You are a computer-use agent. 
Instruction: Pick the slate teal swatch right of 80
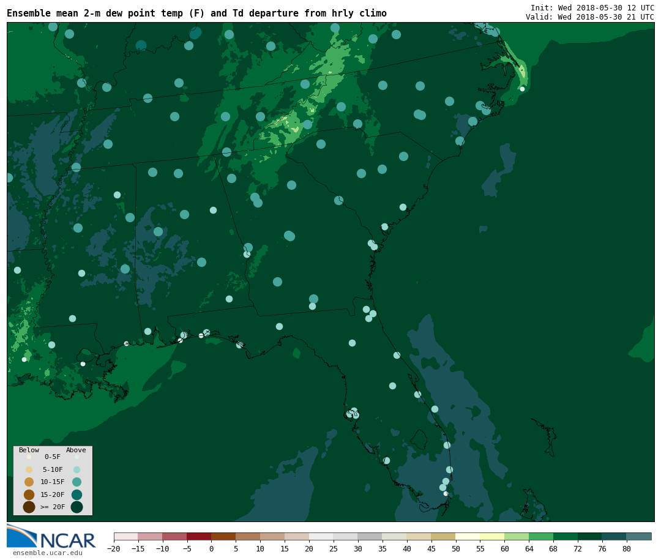[639, 536]
